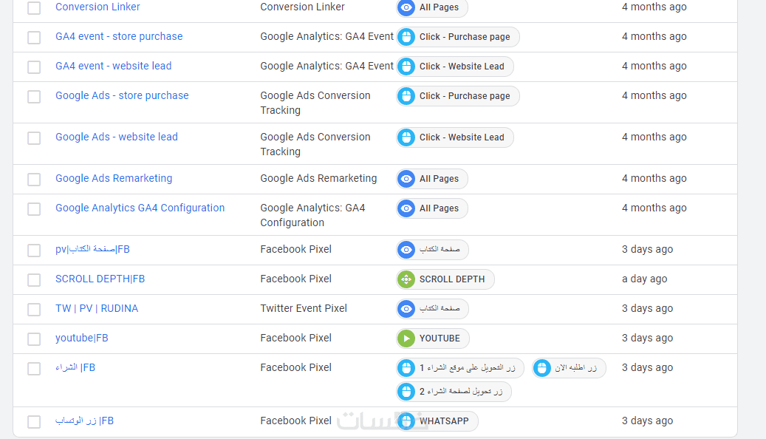
Task: Click the WHATSAPP trigger click icon
Action: (406, 421)
